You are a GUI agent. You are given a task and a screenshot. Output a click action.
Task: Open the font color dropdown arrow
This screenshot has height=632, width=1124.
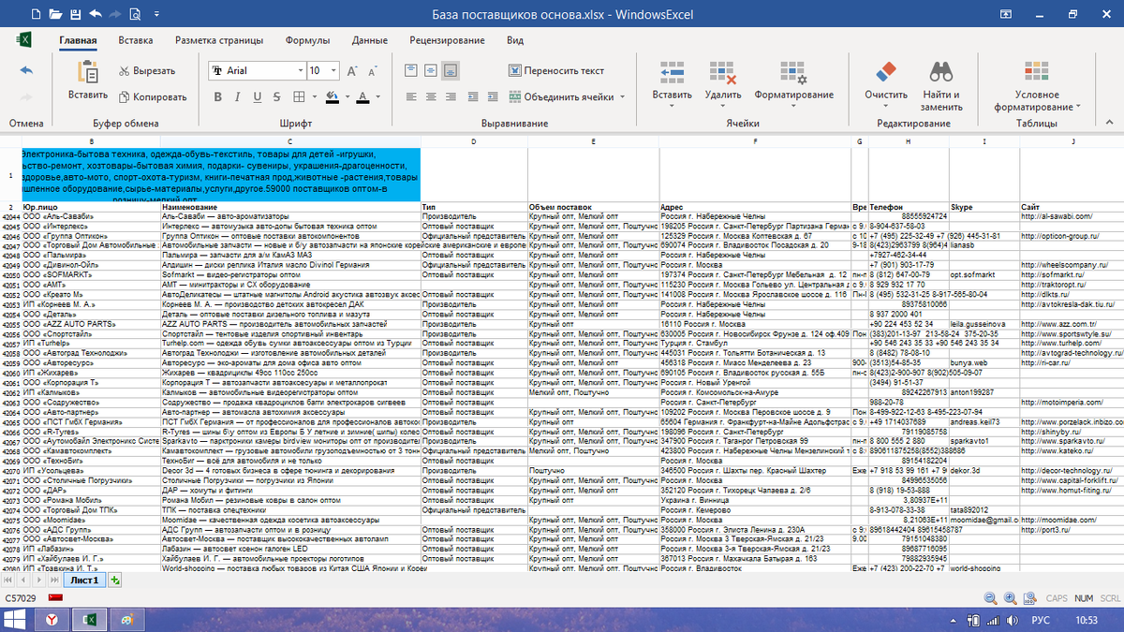[377, 97]
